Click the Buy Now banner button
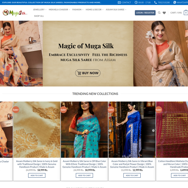Screen dimensions: 188x188 coord(88,73)
